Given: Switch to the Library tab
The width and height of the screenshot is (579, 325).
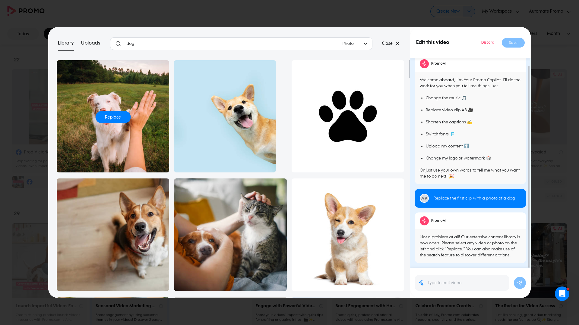Looking at the screenshot, I should click(66, 43).
